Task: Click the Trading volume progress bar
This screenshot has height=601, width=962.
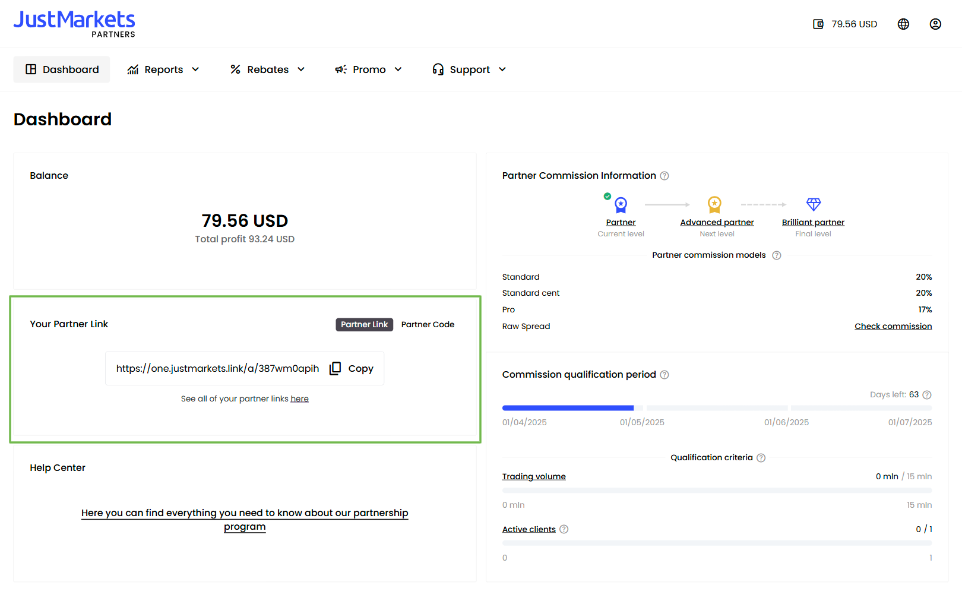Action: 717,491
